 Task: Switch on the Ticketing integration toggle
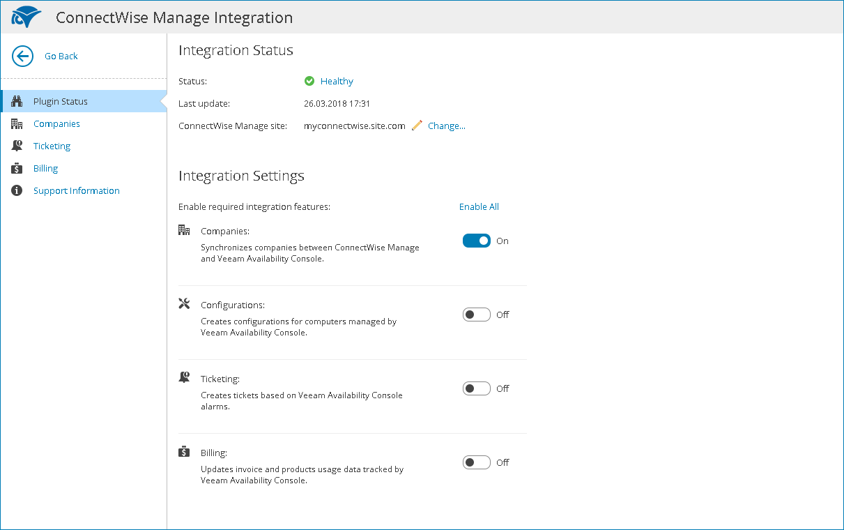477,388
